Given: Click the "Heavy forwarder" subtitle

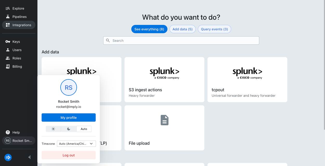Looking at the screenshot, I should (142, 96).
